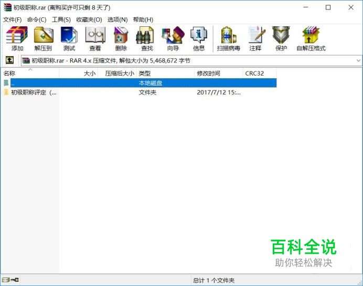Select the 初级职称评定 folder entry
This screenshot has width=363, height=286.
click(x=34, y=92)
